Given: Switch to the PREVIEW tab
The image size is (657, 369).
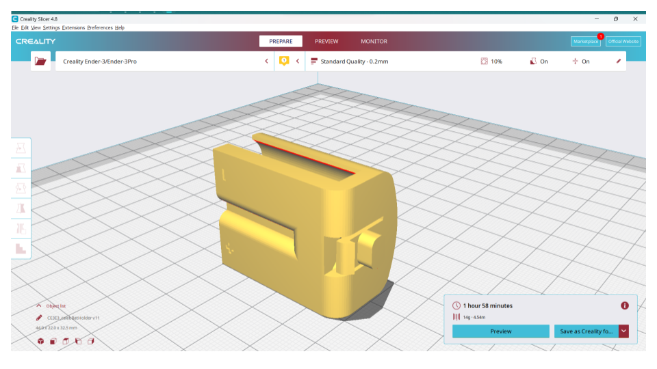Looking at the screenshot, I should pos(326,42).
